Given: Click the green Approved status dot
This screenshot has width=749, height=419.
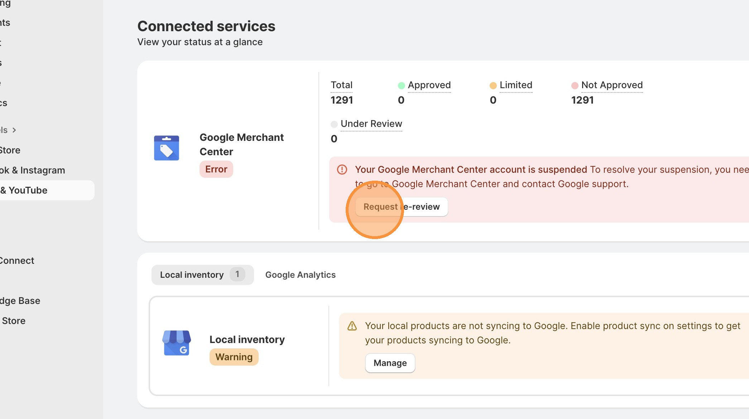Looking at the screenshot, I should pyautogui.click(x=401, y=85).
